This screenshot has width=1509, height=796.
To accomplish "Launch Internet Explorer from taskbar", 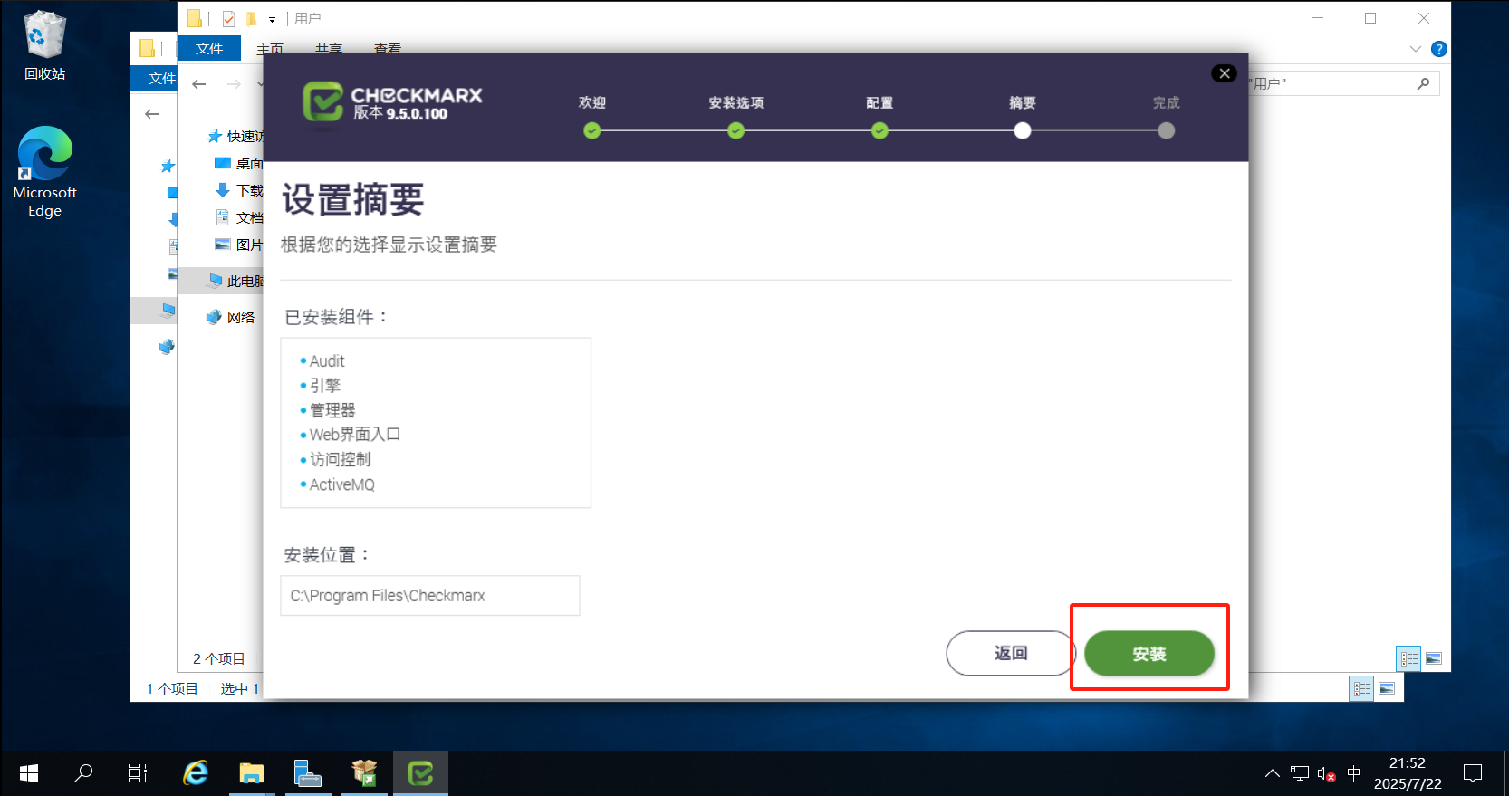I will [x=196, y=773].
